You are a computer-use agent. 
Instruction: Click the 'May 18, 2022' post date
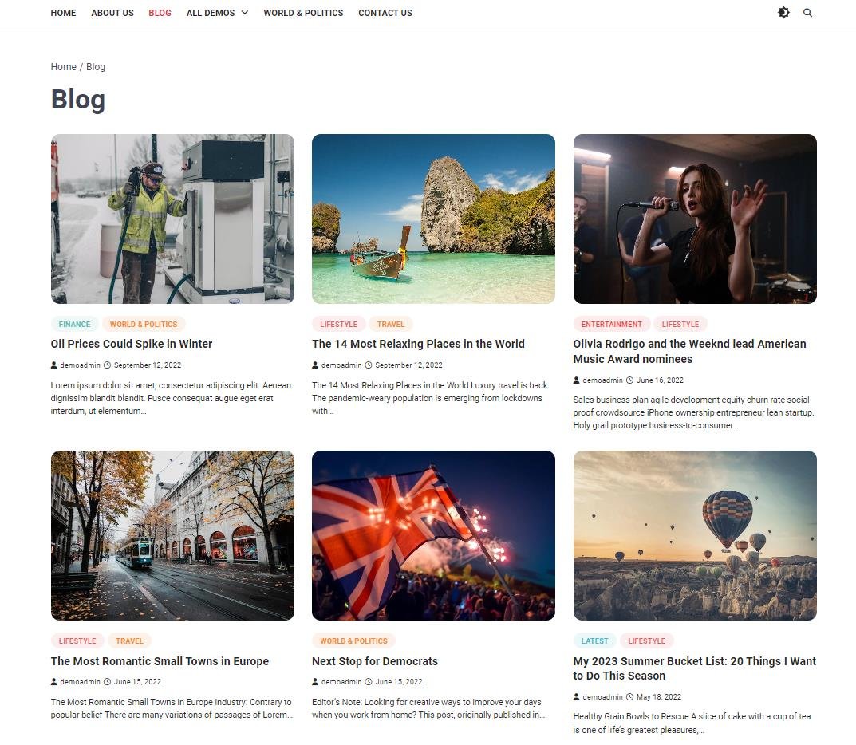pos(659,697)
